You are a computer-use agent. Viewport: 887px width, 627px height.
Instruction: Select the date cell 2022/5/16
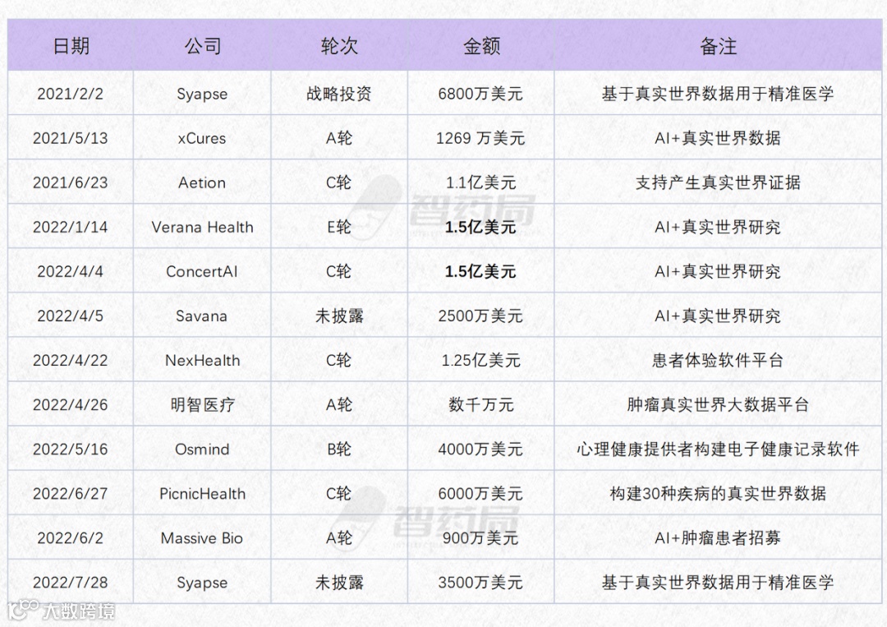click(70, 450)
